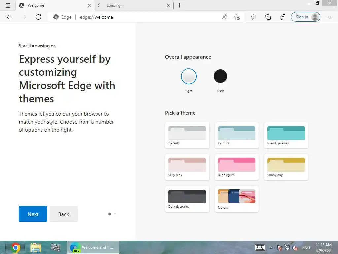The image size is (338, 254).
Task: Close the Welcome tab
Action: [x=89, y=5]
